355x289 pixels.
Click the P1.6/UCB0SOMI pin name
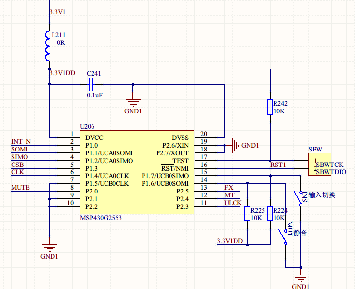(x=165, y=183)
